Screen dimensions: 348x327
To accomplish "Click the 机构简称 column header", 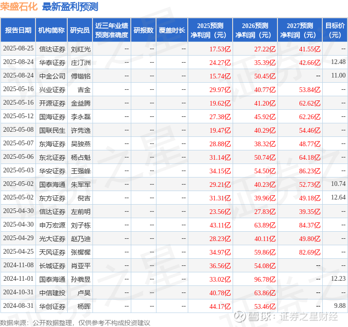I will (x=51, y=30).
